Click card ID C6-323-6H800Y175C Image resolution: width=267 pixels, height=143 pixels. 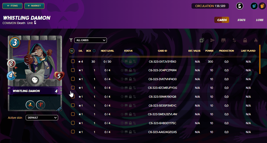click(x=163, y=123)
